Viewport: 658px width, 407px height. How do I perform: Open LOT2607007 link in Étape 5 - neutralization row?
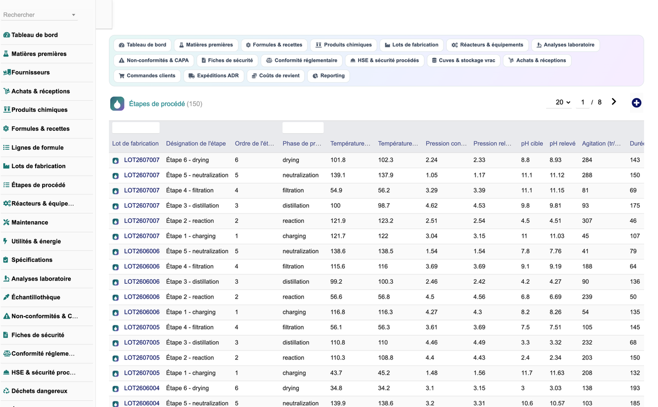(x=141, y=175)
